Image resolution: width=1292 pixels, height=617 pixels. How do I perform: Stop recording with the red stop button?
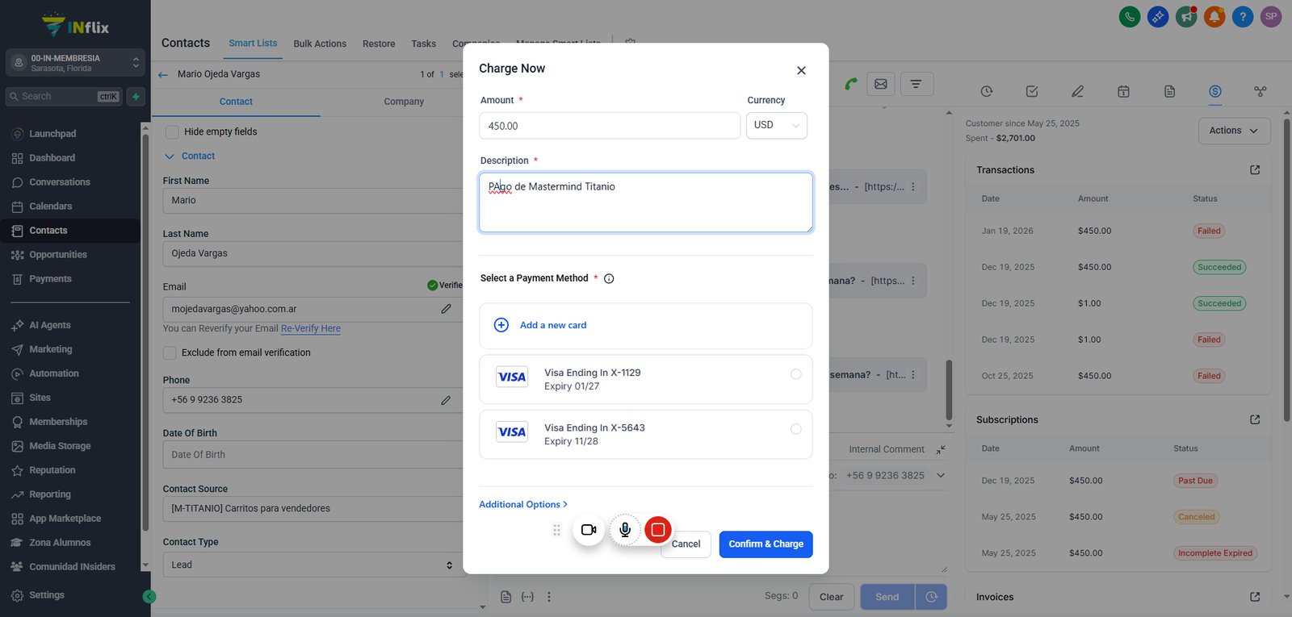[658, 530]
